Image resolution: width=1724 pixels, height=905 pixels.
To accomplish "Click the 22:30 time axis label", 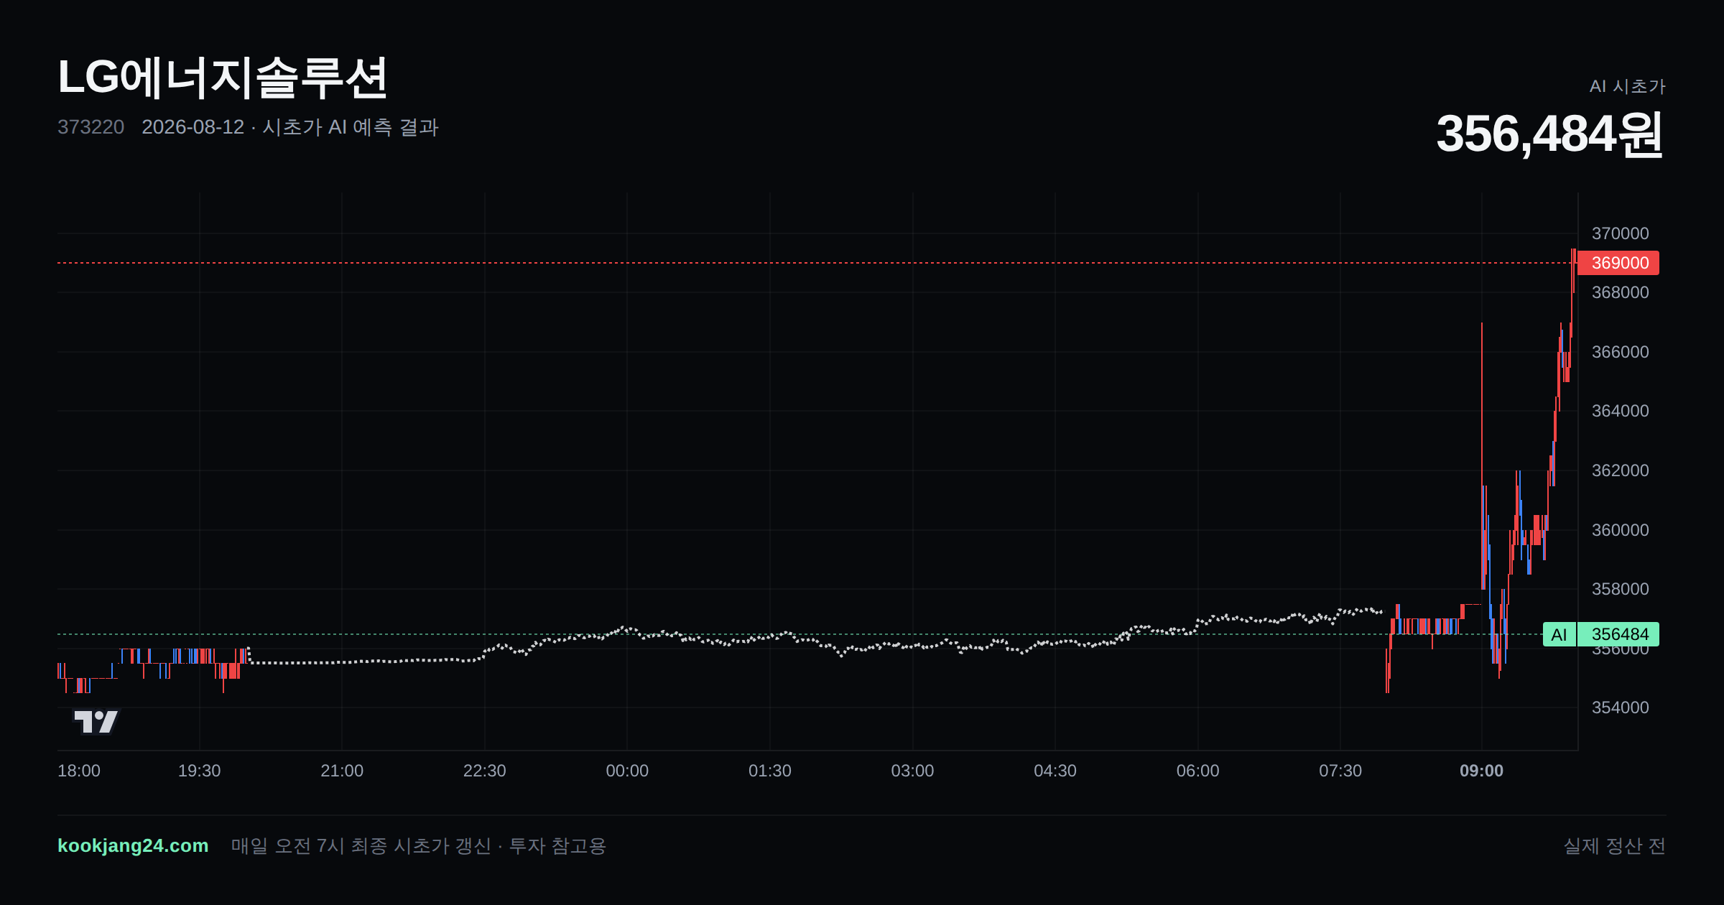I will (x=484, y=771).
